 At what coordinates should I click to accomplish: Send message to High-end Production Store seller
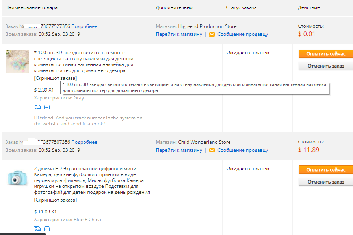[x=242, y=34]
